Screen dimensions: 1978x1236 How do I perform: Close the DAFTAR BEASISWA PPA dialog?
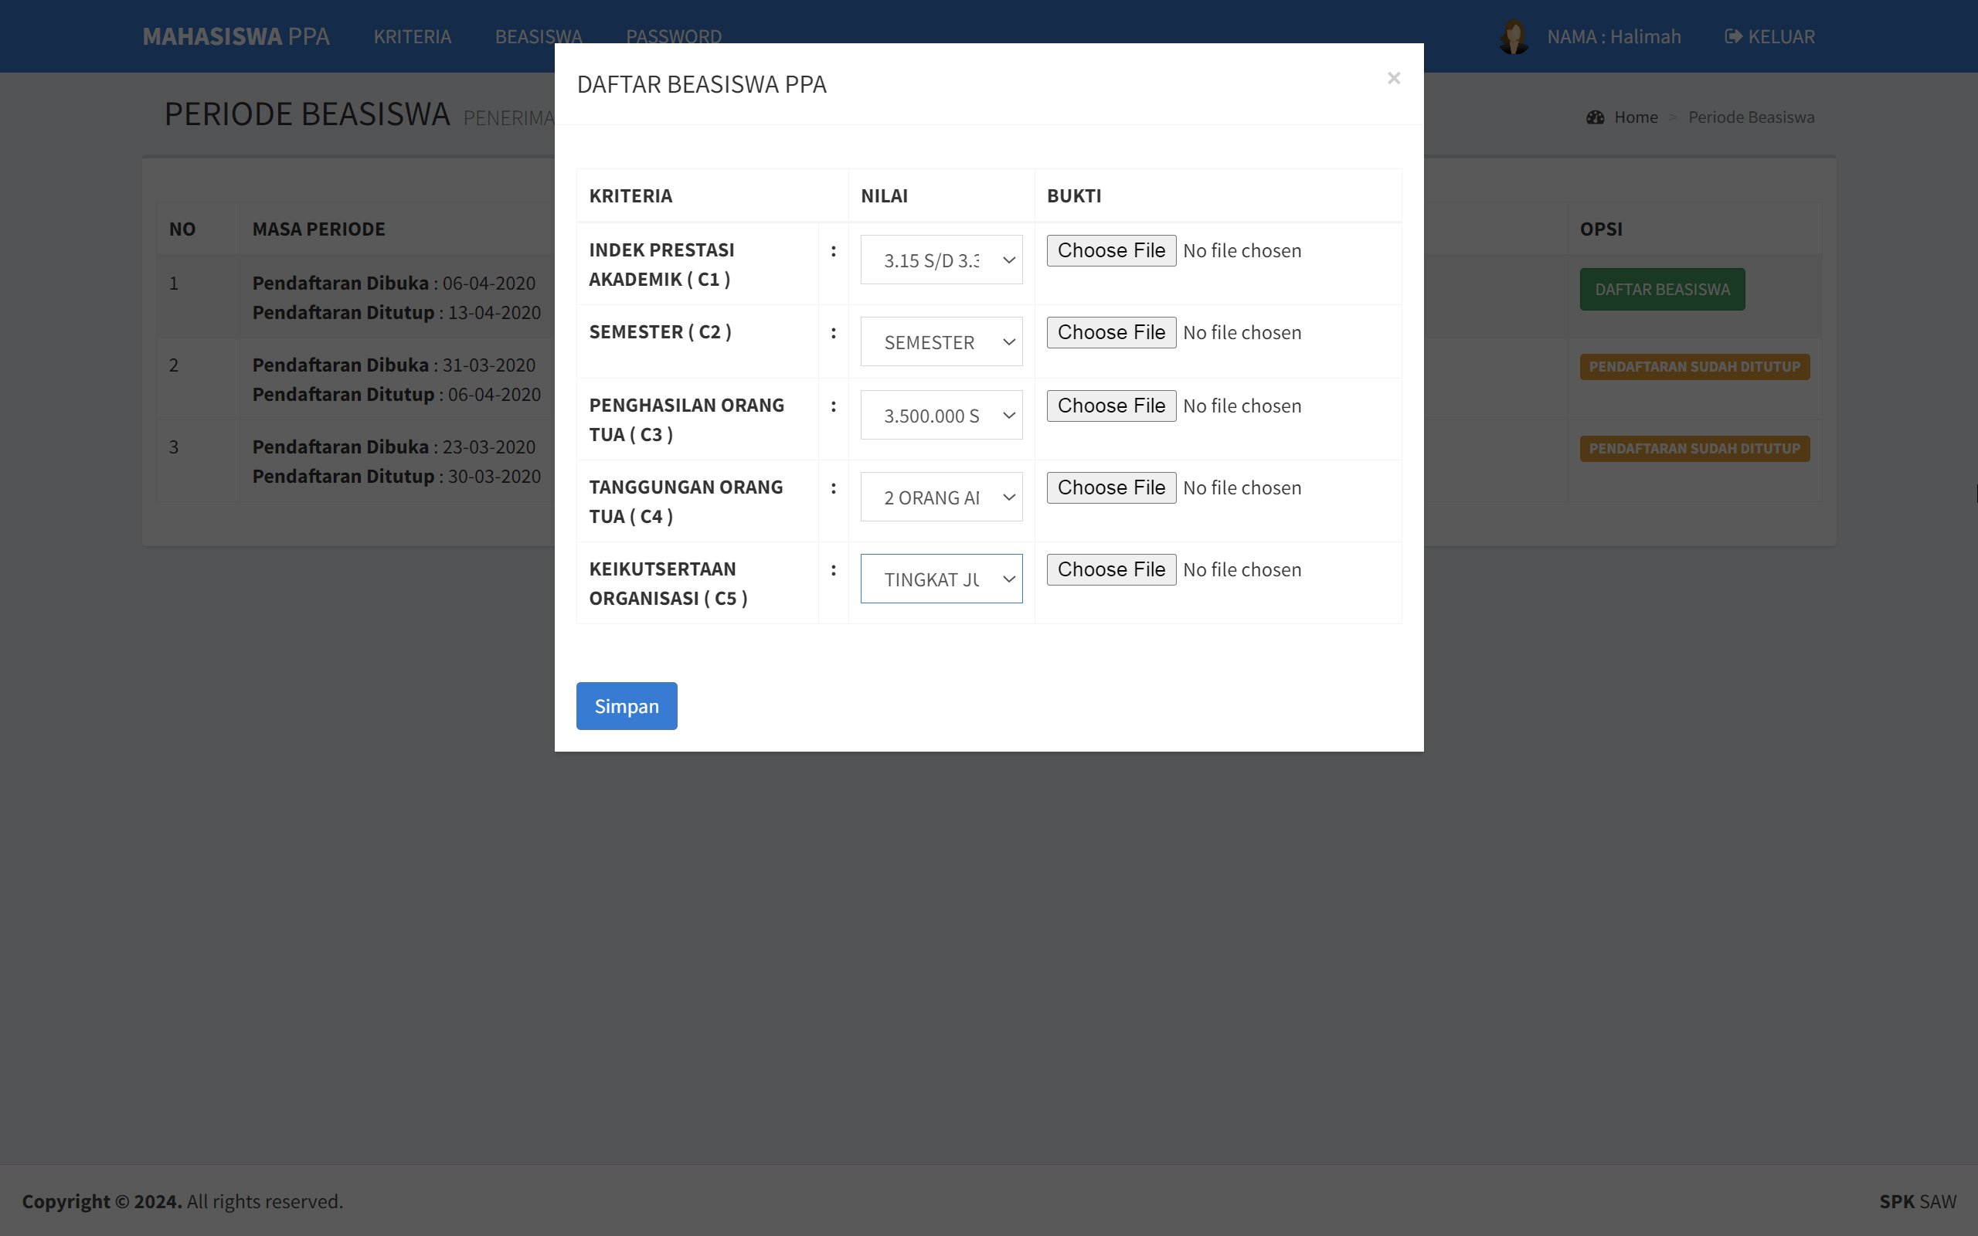click(1393, 78)
